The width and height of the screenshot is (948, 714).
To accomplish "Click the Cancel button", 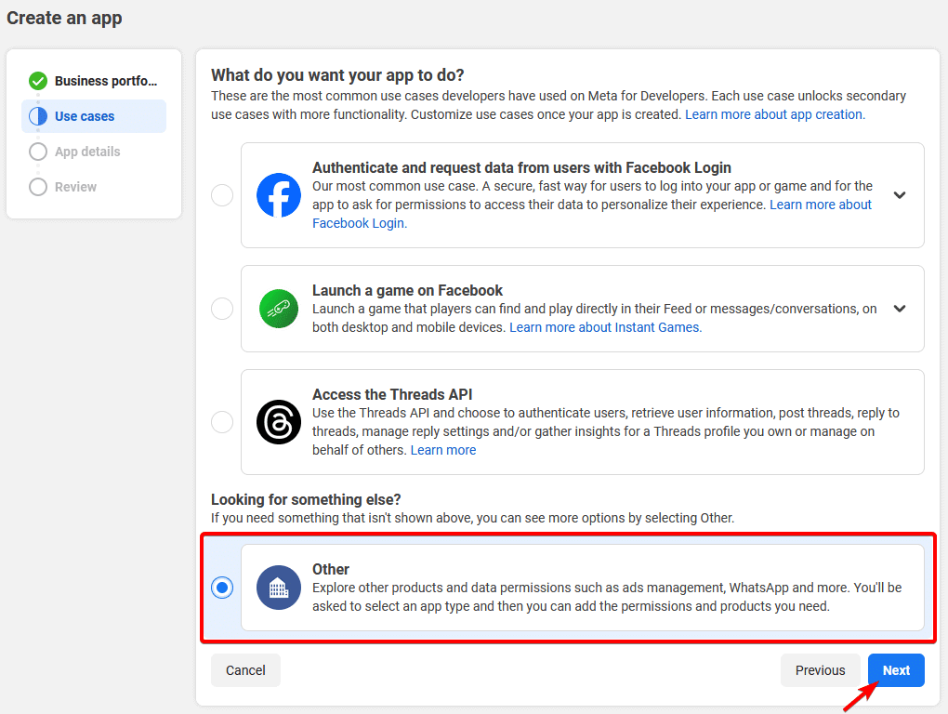I will point(245,669).
